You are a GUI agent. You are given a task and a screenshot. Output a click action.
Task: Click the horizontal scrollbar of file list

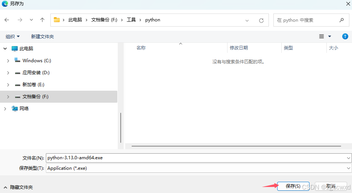(x=237, y=146)
